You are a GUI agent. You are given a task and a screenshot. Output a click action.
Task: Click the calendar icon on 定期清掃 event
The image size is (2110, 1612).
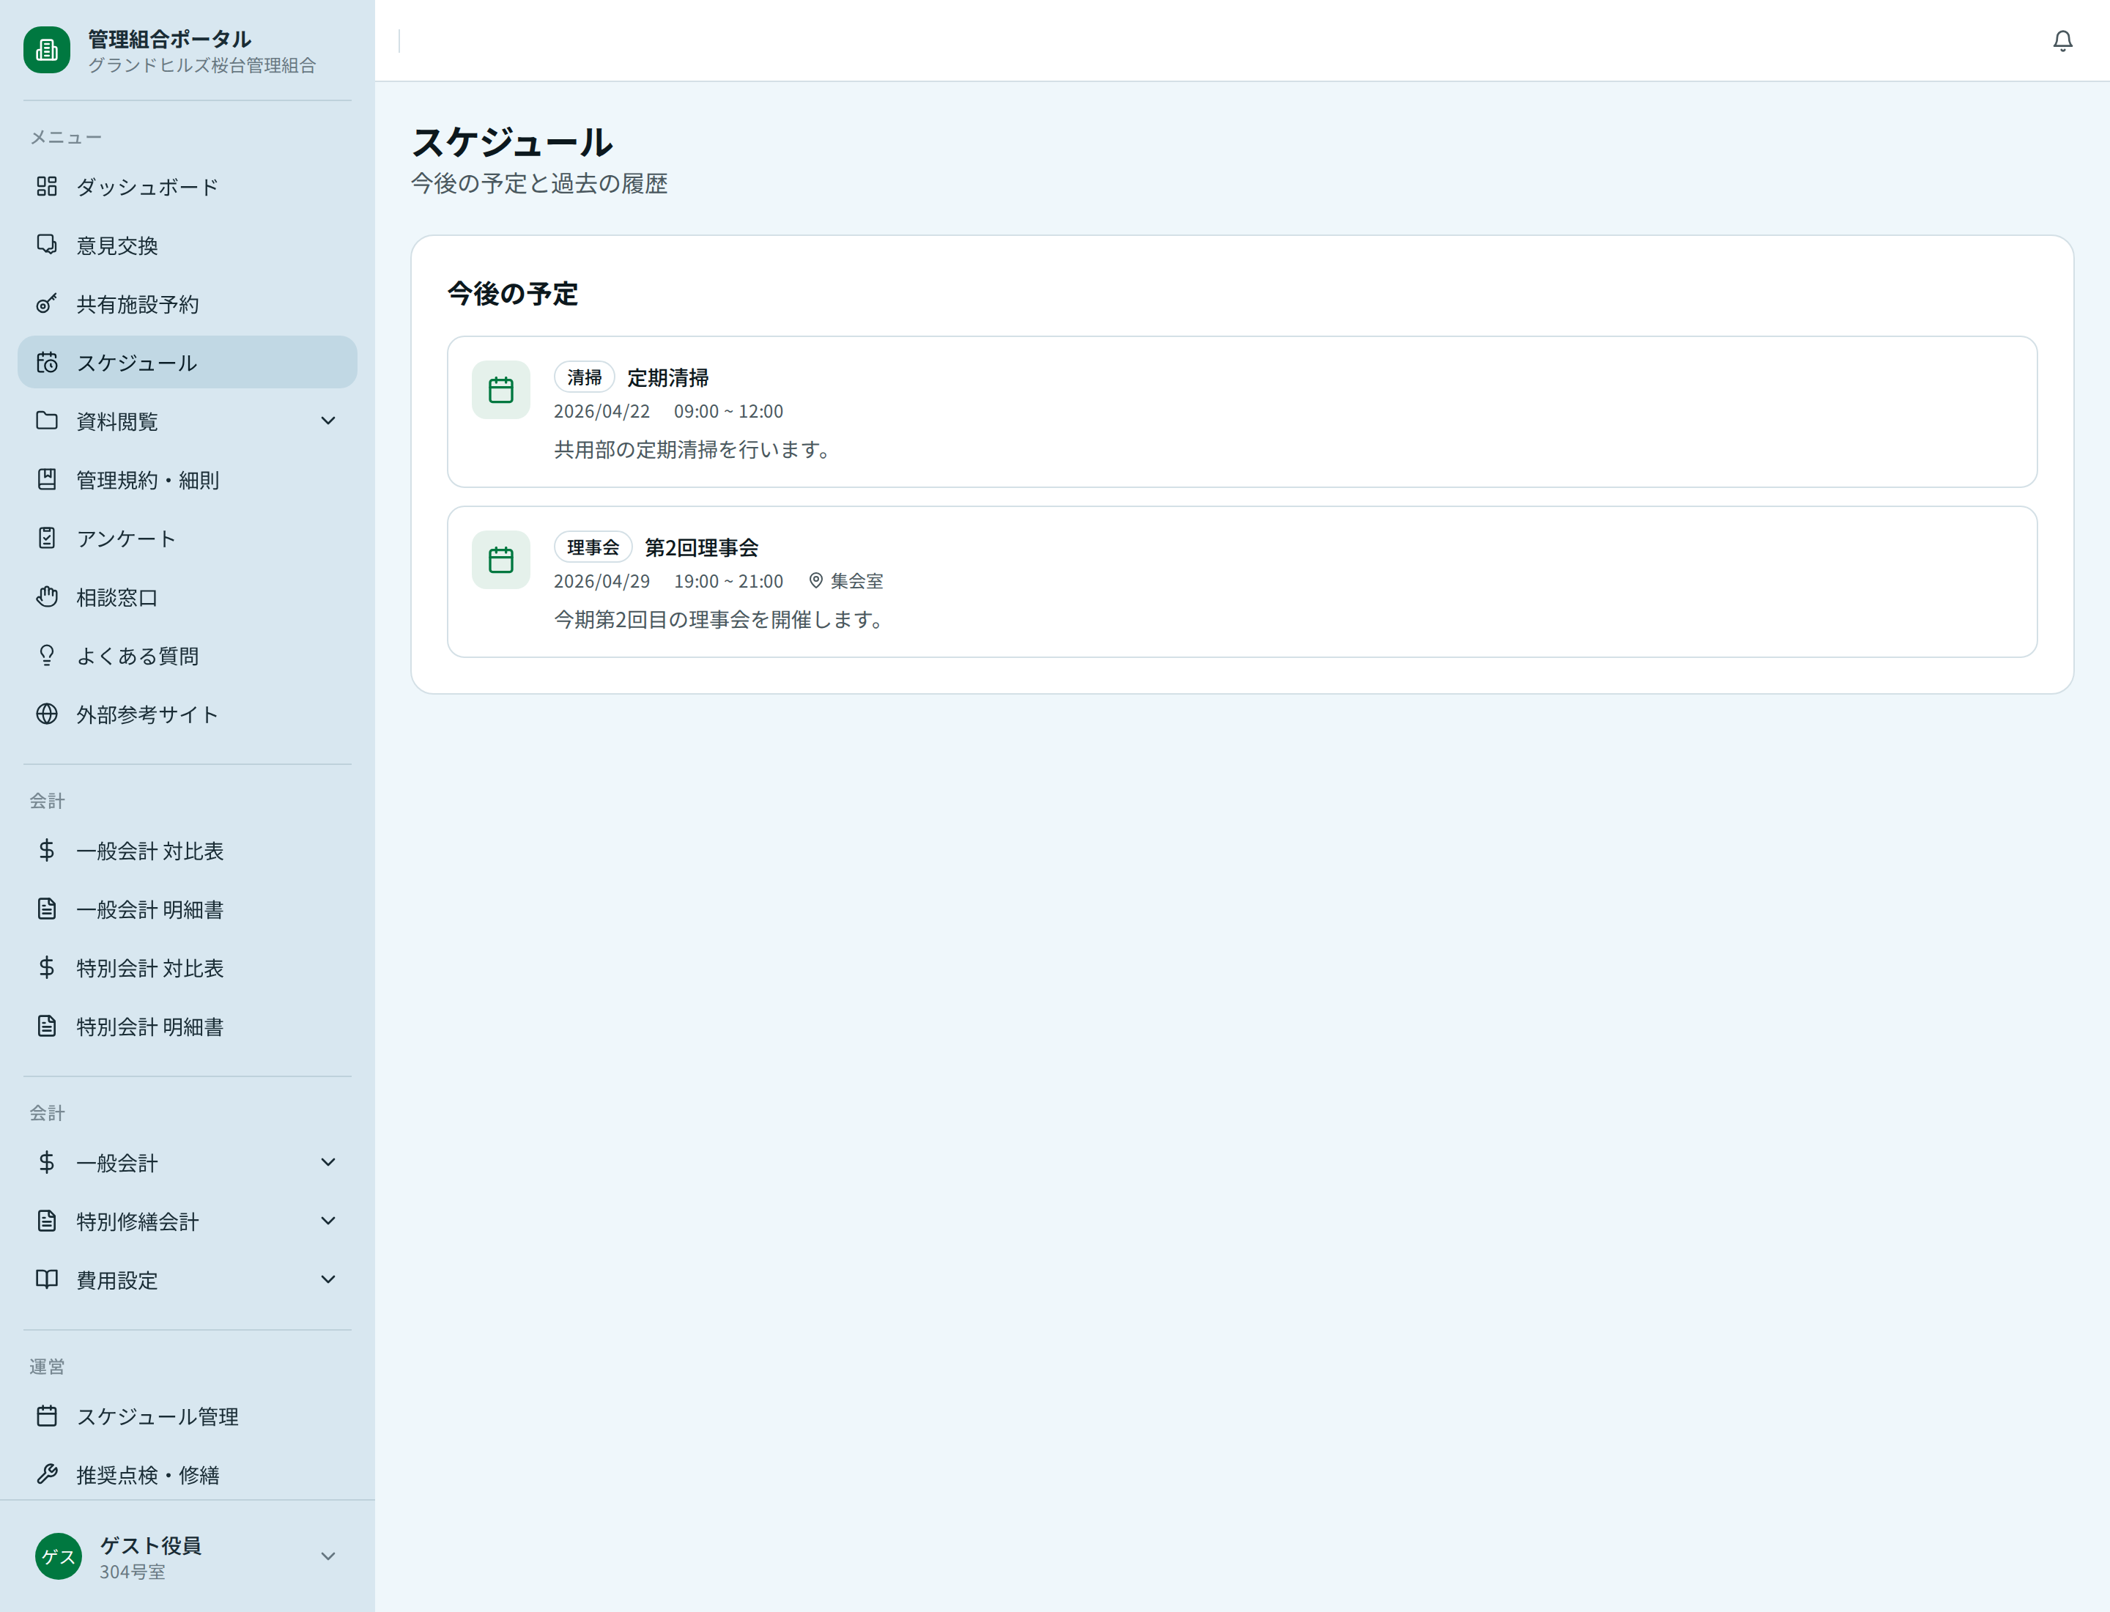[500, 390]
